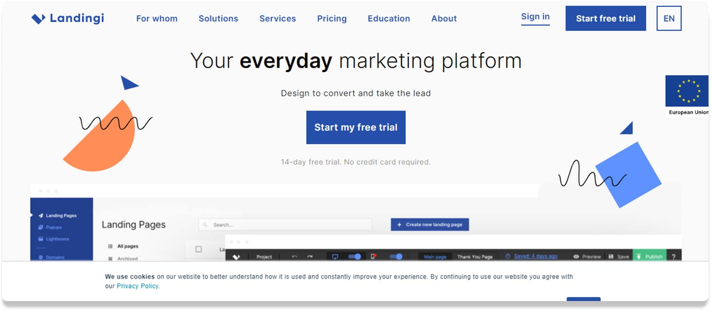Select Domains in the sidebar

(51, 257)
